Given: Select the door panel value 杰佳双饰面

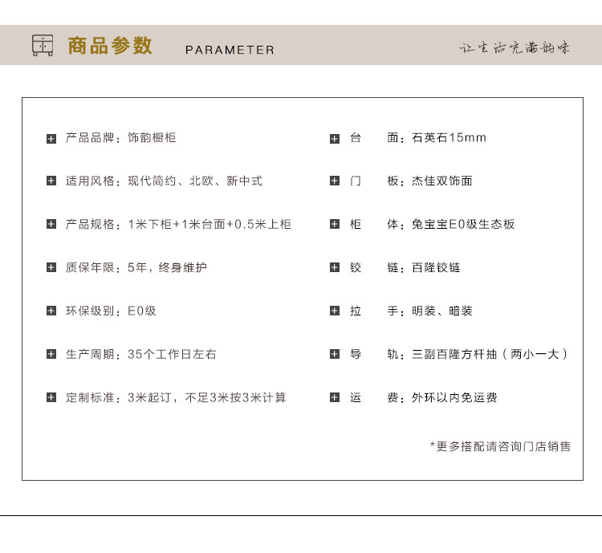Looking at the screenshot, I should point(442,181).
